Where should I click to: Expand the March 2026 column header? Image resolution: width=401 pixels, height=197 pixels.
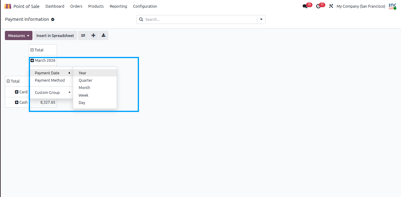point(43,61)
